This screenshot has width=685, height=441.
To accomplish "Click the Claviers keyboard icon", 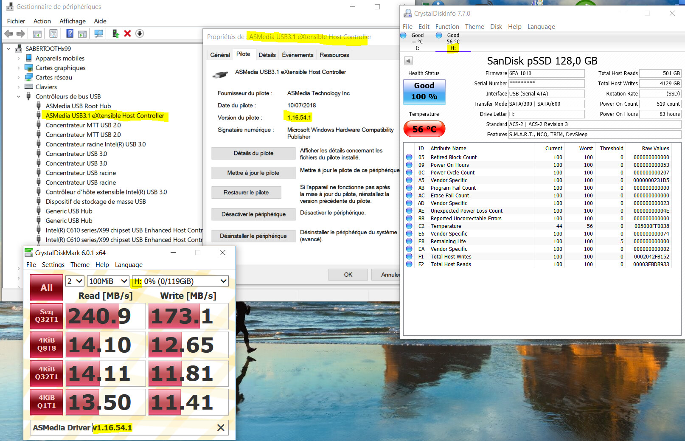I will coord(29,87).
